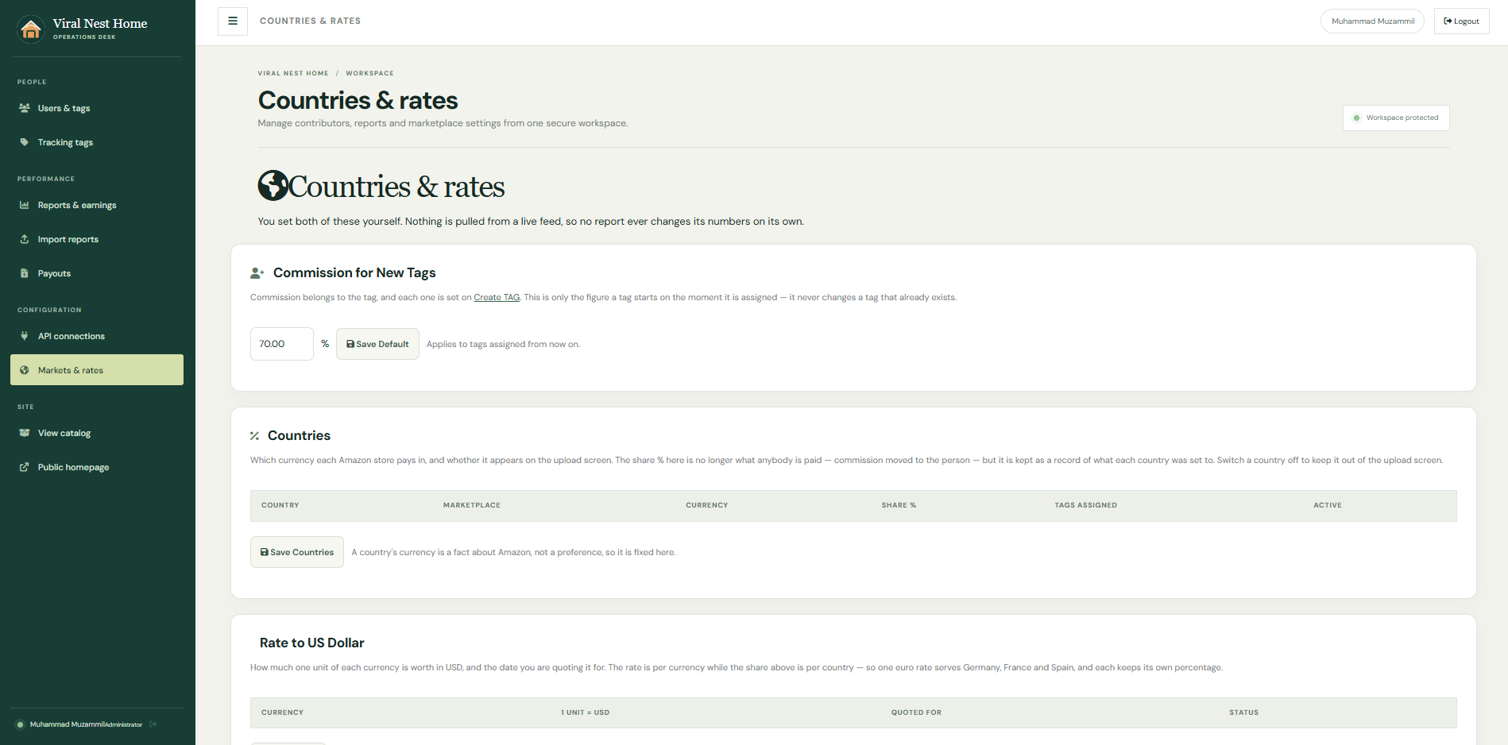Click VIRAL NEST HOME in the breadcrumb
Screen dimensions: 1508x745
coord(293,73)
